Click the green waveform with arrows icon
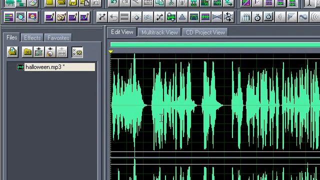320x180 pixels. coord(171,17)
